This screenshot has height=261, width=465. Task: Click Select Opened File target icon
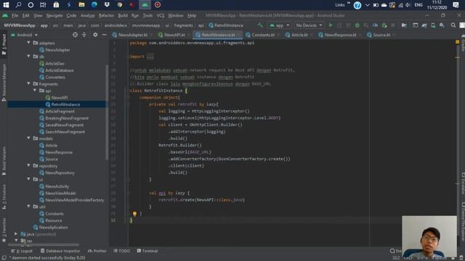(76, 35)
